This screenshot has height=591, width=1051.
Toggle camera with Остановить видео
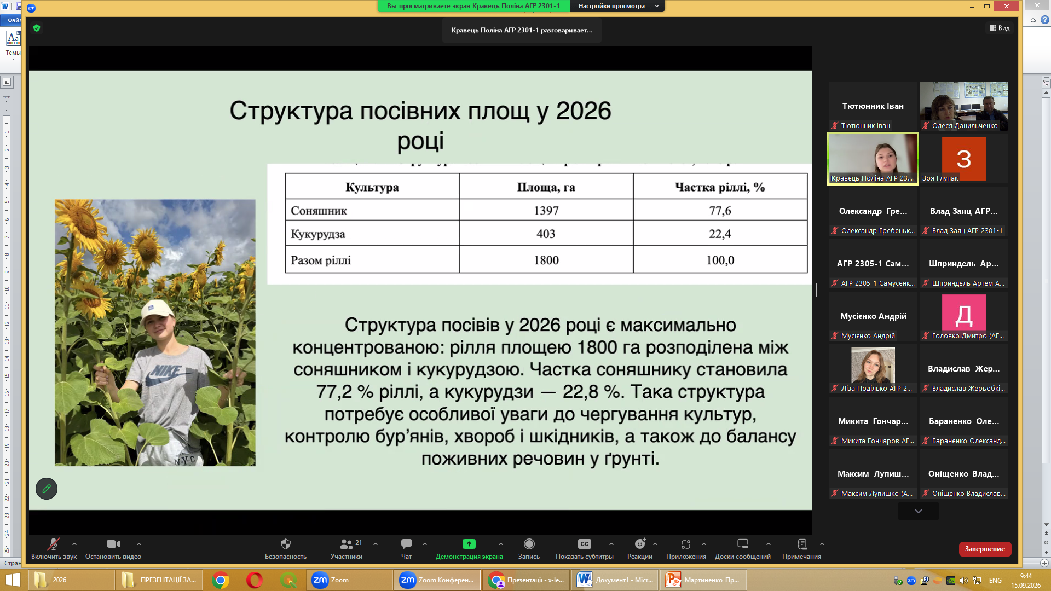click(113, 548)
